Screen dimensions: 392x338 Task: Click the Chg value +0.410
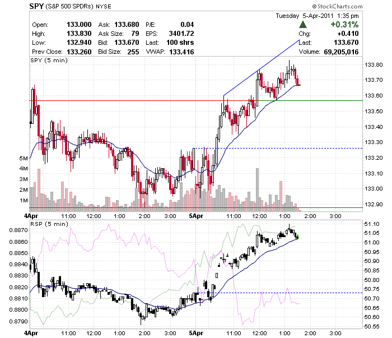click(x=348, y=34)
